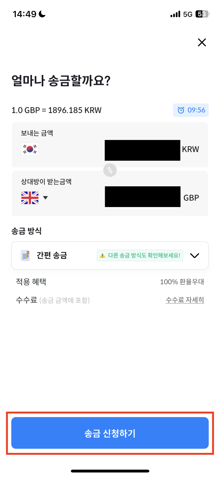This screenshot has height=477, width=220.
Task: Close the remittance screen with X
Action: (202, 42)
